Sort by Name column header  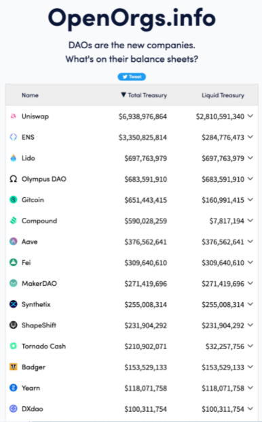pyautogui.click(x=30, y=95)
